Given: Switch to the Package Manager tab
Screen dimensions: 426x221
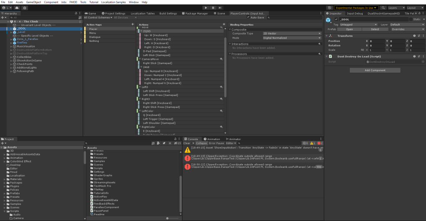Looking at the screenshot, I should [x=194, y=13].
